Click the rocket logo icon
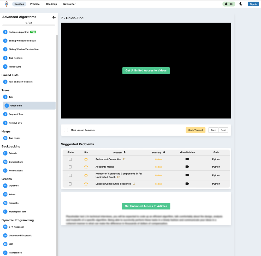 7,4
